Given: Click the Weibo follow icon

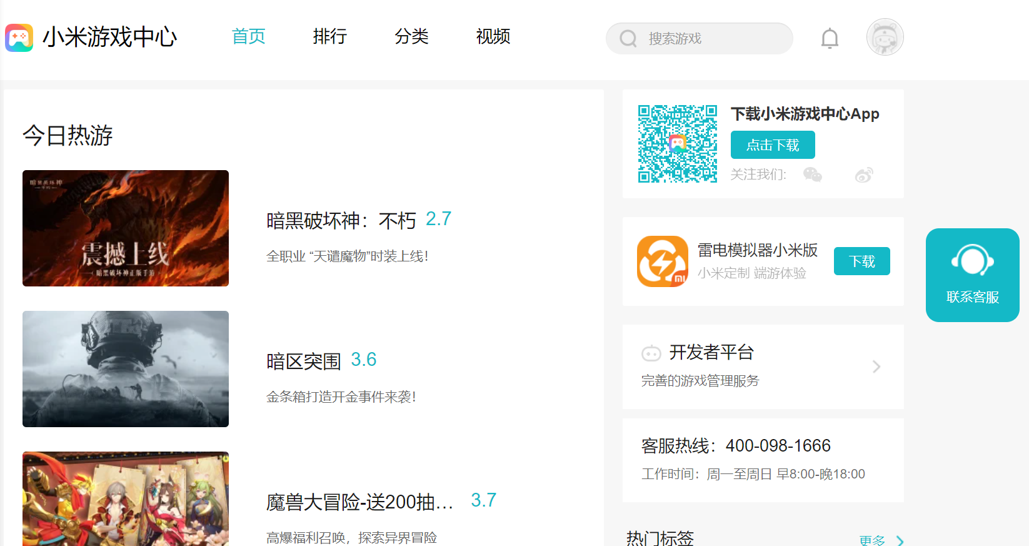Looking at the screenshot, I should 864,175.
